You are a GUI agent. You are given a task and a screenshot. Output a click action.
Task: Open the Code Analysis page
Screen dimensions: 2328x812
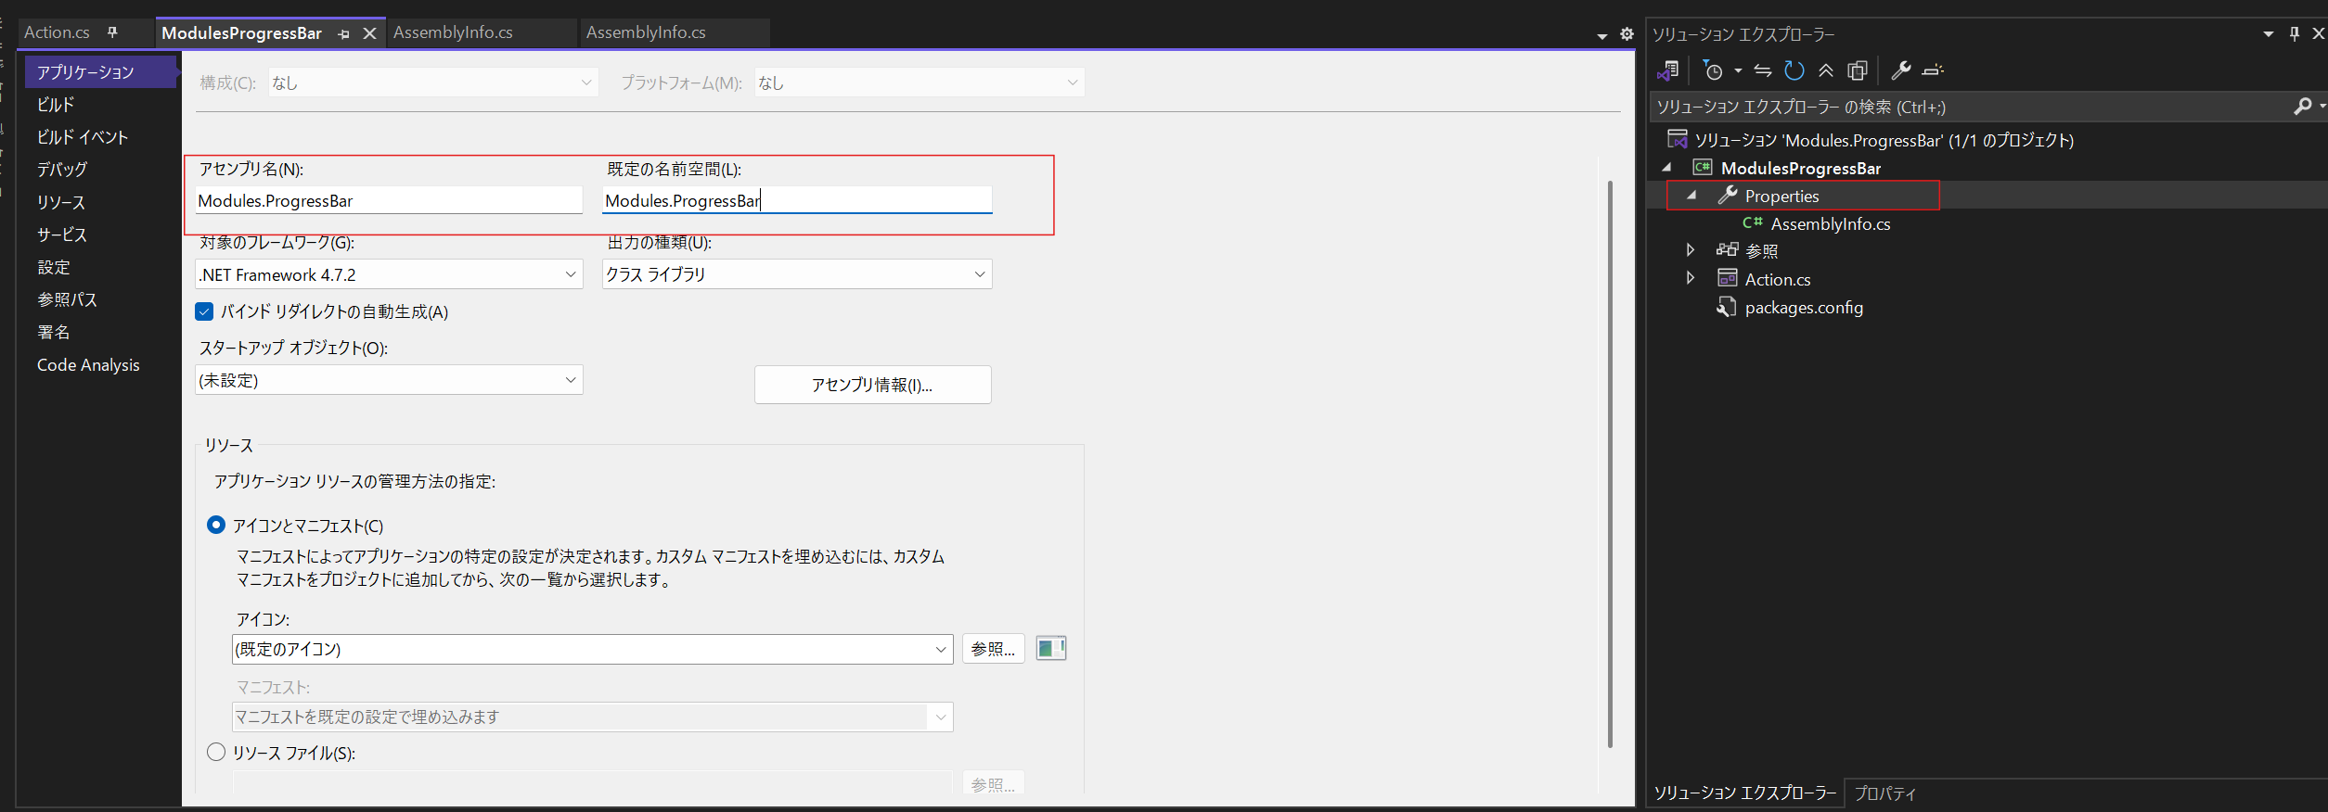(x=88, y=365)
